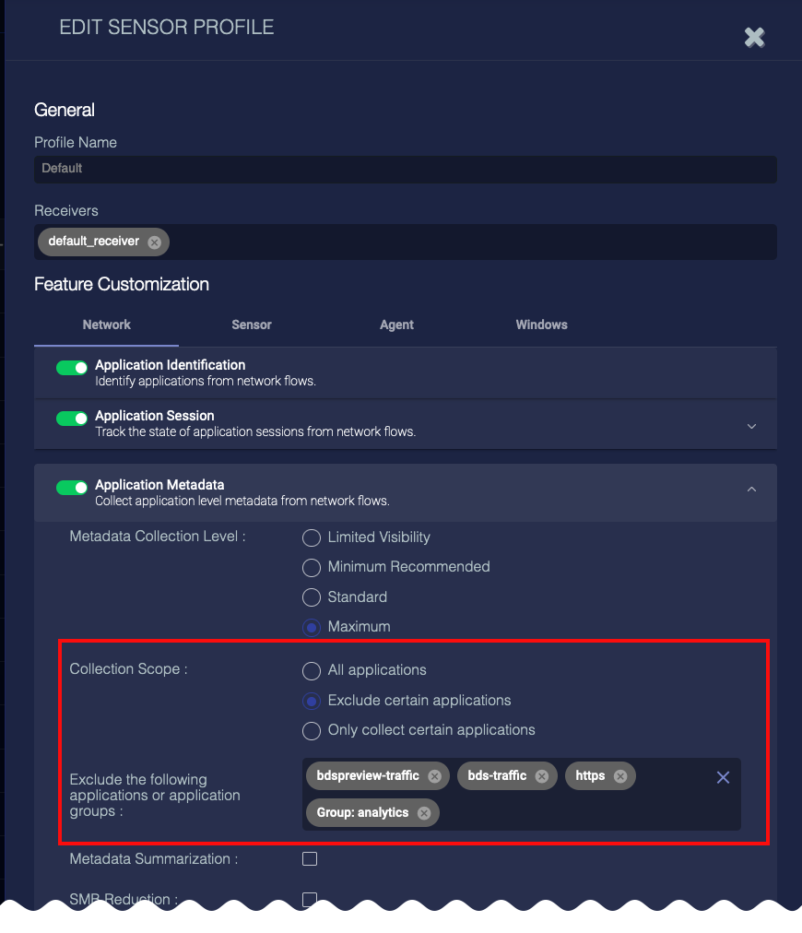Disable the Application Identification toggle

pos(71,367)
